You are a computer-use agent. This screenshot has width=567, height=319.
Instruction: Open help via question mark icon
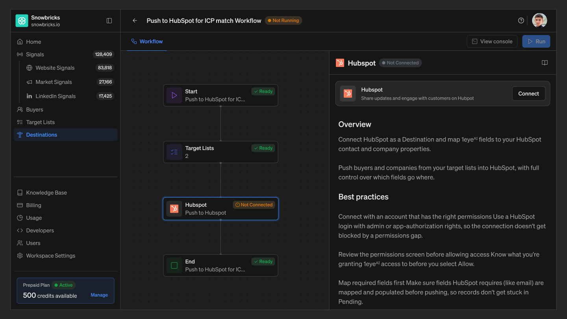(x=521, y=20)
